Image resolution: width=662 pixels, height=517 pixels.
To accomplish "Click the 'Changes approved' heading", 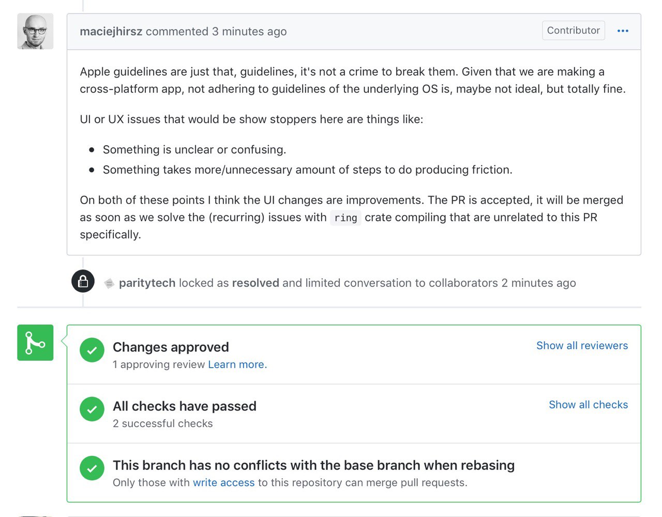I will click(x=171, y=347).
